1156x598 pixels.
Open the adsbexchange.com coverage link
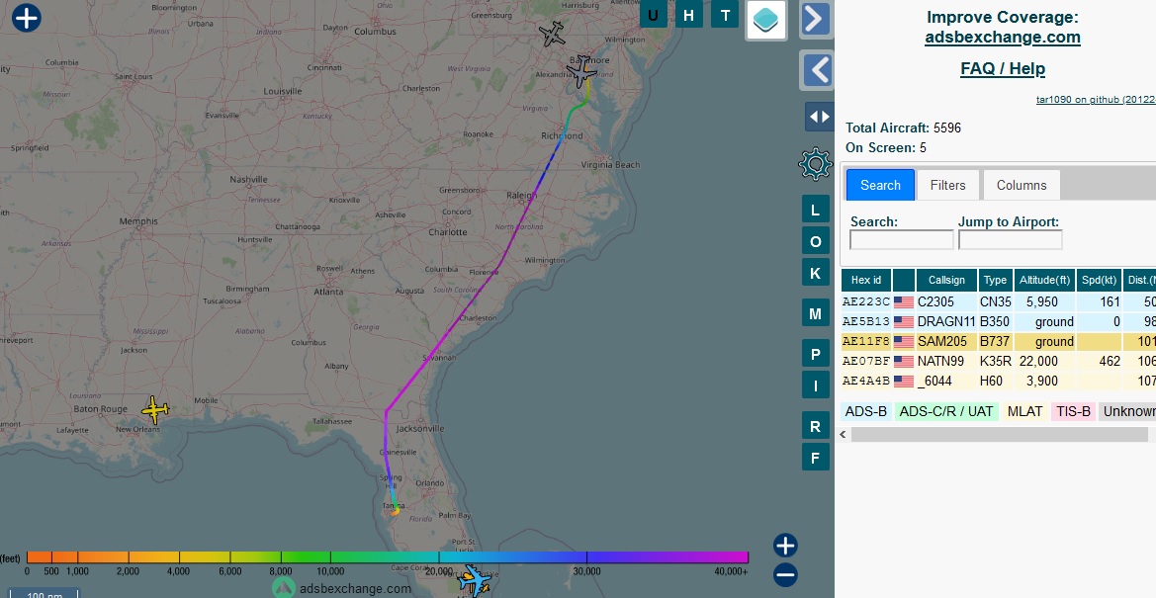[x=1002, y=38]
